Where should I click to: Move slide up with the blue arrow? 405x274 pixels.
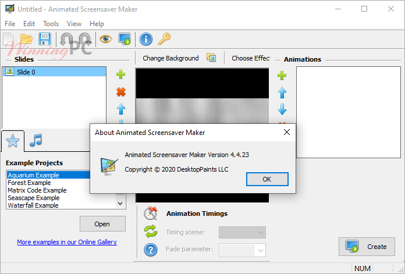coord(121,109)
